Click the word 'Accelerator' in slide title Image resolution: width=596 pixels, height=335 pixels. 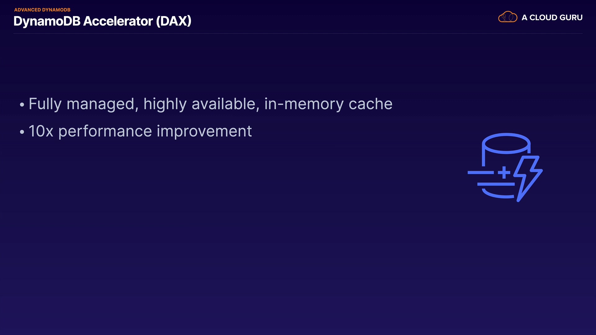(118, 21)
